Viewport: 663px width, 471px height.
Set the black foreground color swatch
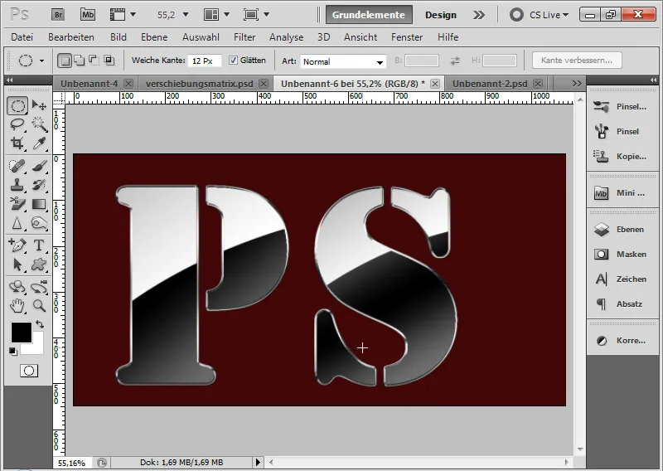(x=22, y=333)
